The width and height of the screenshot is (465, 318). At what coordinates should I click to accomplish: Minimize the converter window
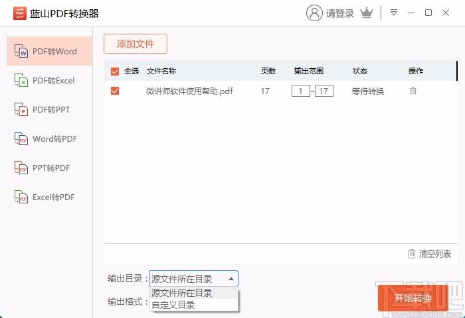coord(411,13)
